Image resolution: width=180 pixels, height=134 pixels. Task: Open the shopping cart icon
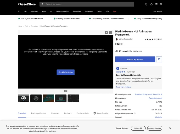(x=151, y=4)
